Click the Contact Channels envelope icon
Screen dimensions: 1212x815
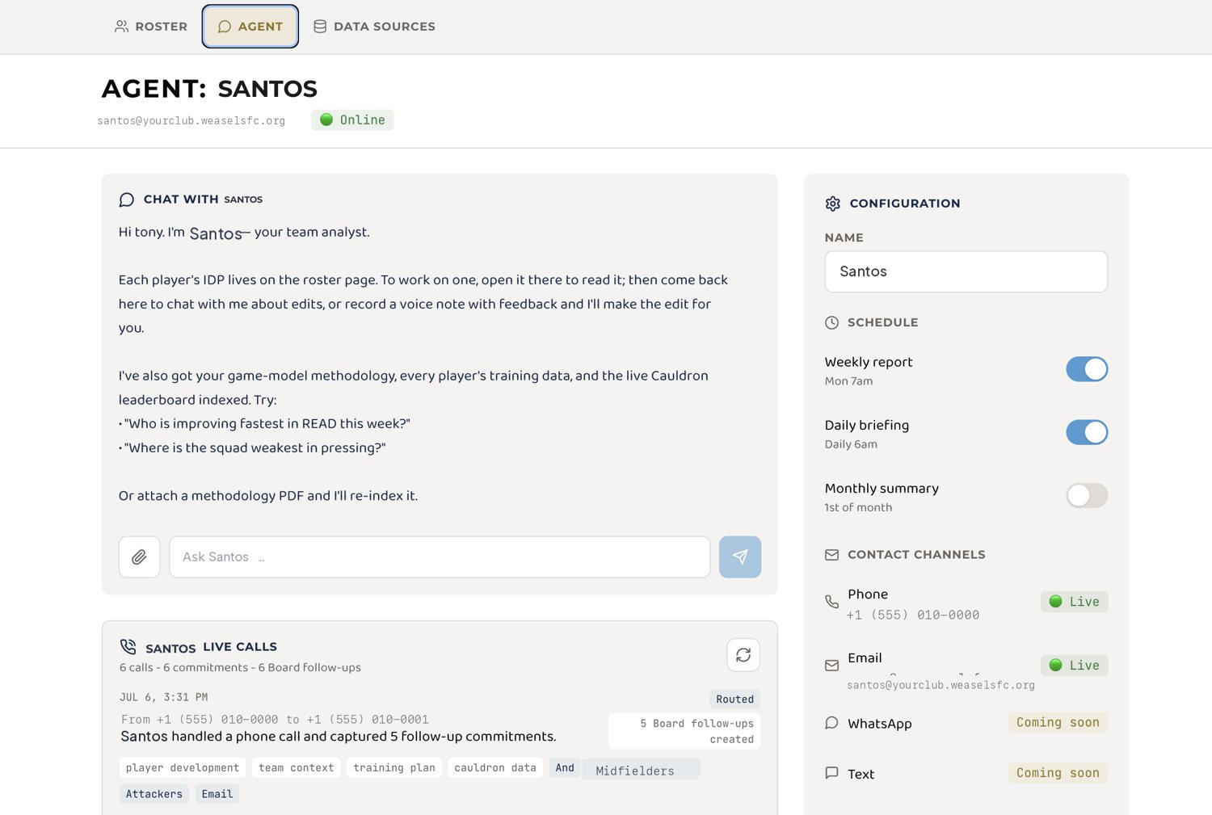(832, 555)
